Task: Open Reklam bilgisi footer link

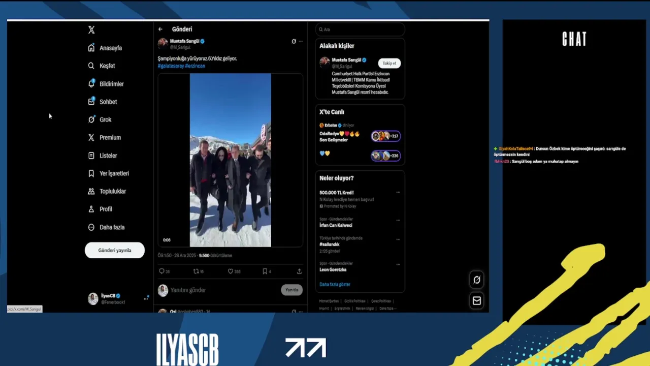Action: 365,308
